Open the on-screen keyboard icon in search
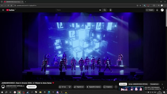Viewport: 167px width, 94px height. [x=100, y=10]
